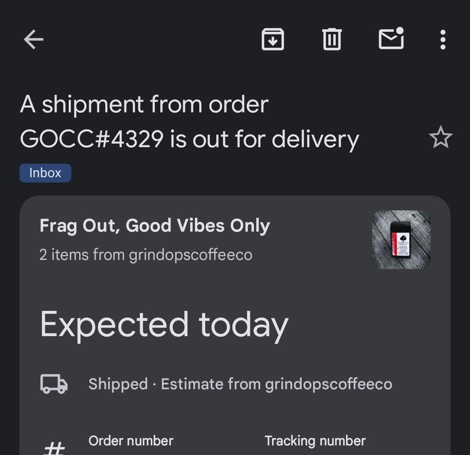
Task: Tap '2 items from grindopscoffeeco' text
Action: (x=145, y=254)
